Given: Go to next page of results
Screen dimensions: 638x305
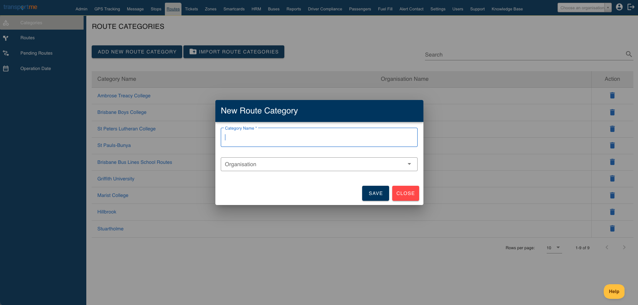Looking at the screenshot, I should click(x=624, y=247).
